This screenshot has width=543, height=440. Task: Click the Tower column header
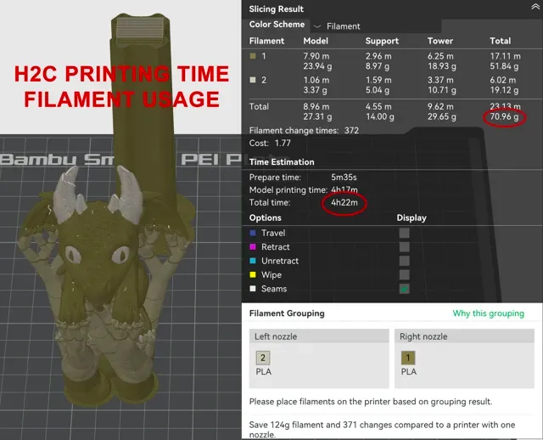click(439, 41)
